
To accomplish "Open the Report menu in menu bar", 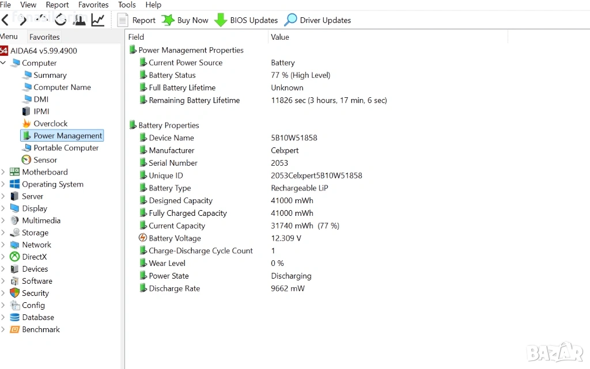I will (x=57, y=5).
